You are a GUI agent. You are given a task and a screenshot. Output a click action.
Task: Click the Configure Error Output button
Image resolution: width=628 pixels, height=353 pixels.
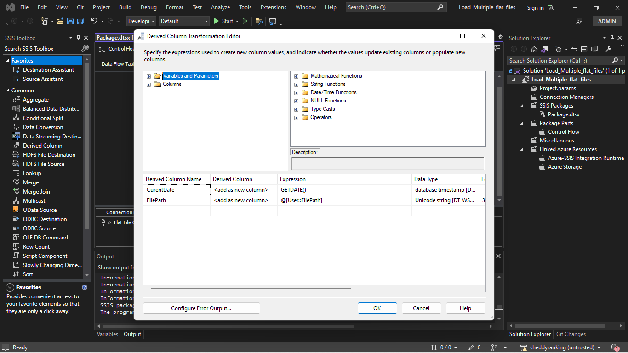point(201,308)
